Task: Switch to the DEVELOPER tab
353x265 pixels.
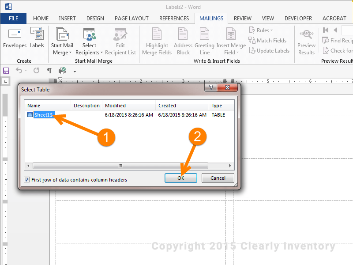Action: [x=298, y=19]
